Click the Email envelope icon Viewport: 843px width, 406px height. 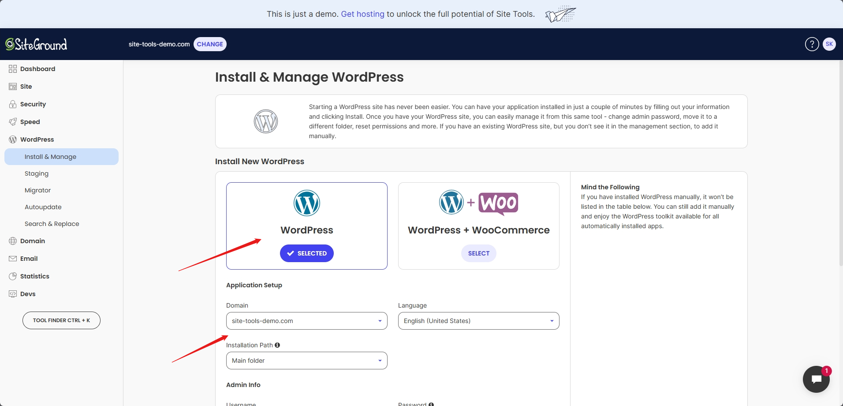(13, 259)
